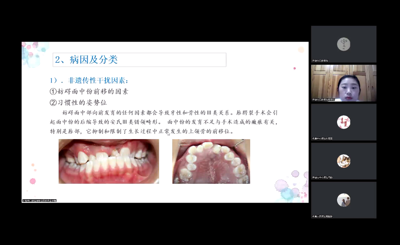This screenshot has width=400, height=245.
Task: Click the paragraph line starting "特别是唇部"
Action: pyautogui.click(x=142, y=132)
